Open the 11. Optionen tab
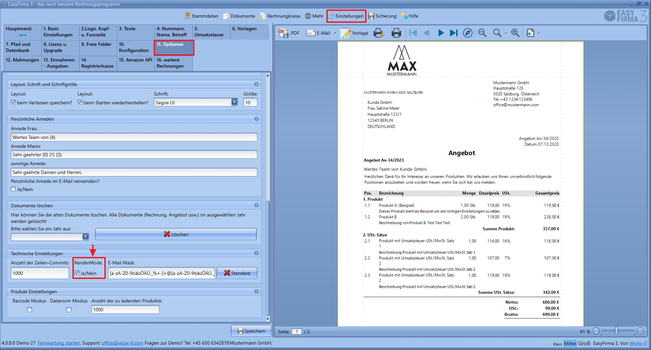The height and width of the screenshot is (350, 651). coord(174,48)
